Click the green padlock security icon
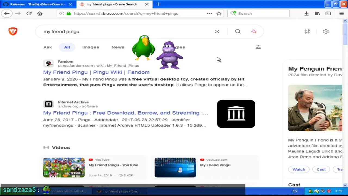The height and width of the screenshot is (196, 348). click(69, 13)
